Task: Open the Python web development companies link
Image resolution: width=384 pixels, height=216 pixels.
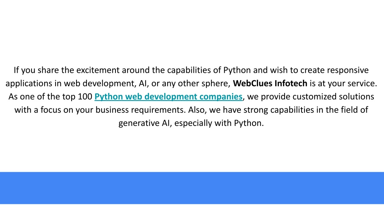Action: [168, 97]
